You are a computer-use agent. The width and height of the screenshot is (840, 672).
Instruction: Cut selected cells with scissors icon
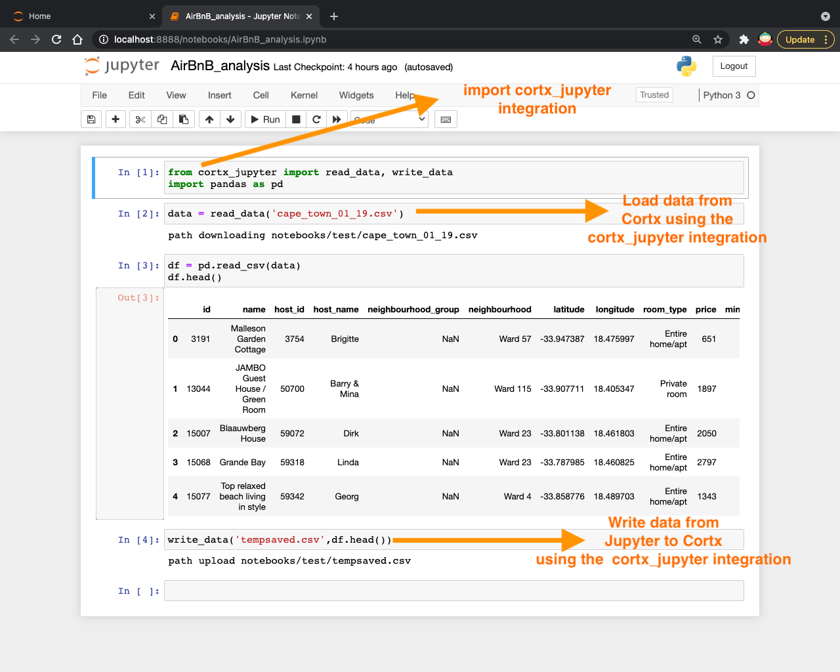click(140, 119)
